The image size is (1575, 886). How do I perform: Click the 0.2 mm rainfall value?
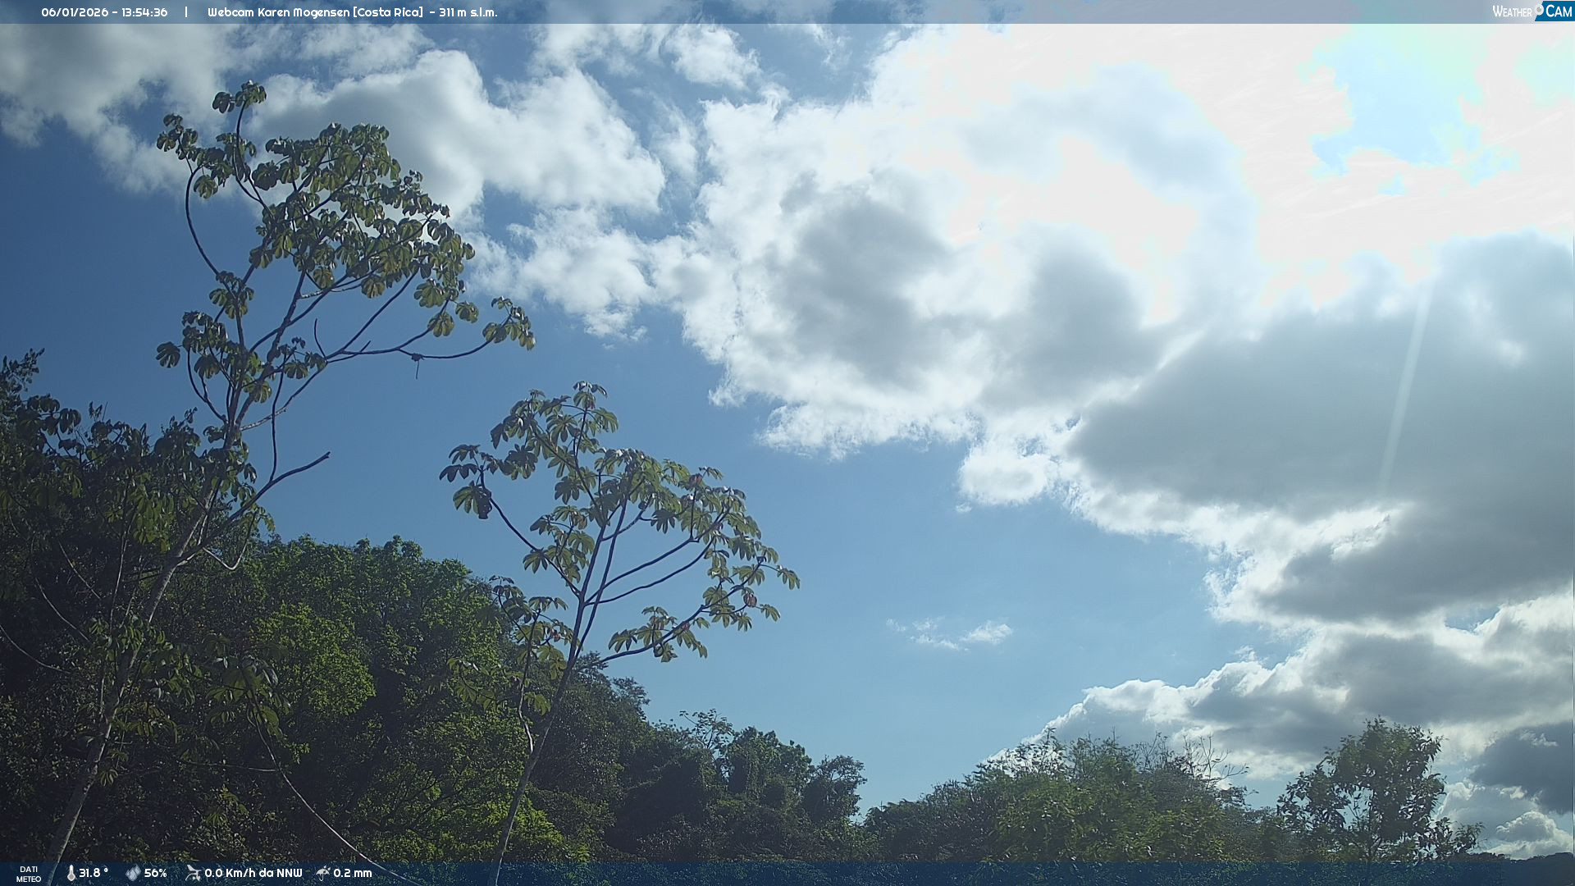tap(353, 873)
